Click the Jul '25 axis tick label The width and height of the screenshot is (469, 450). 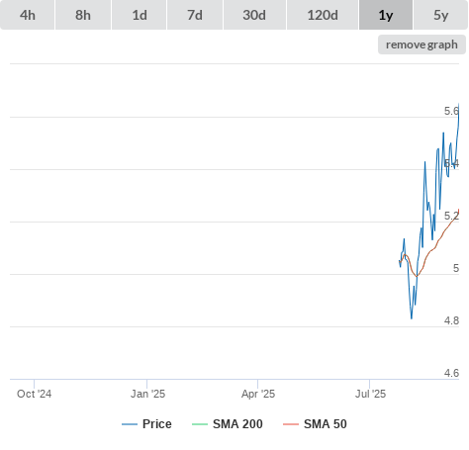tap(370, 394)
